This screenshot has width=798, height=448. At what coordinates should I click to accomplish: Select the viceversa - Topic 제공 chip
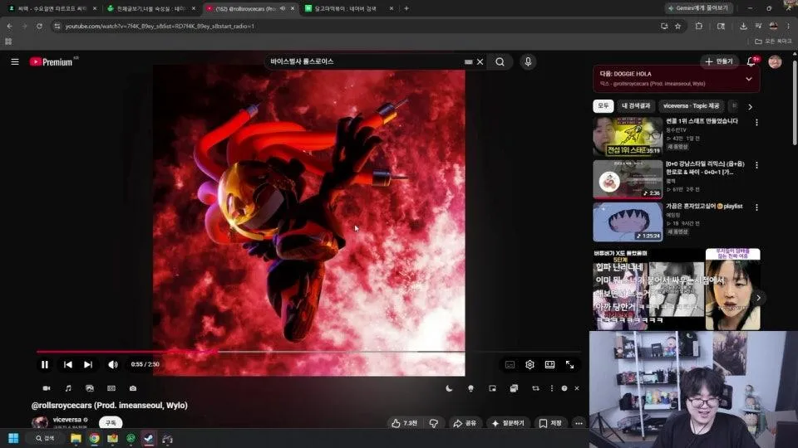691,105
